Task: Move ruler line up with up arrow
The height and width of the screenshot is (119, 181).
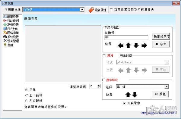Action: 128,95
